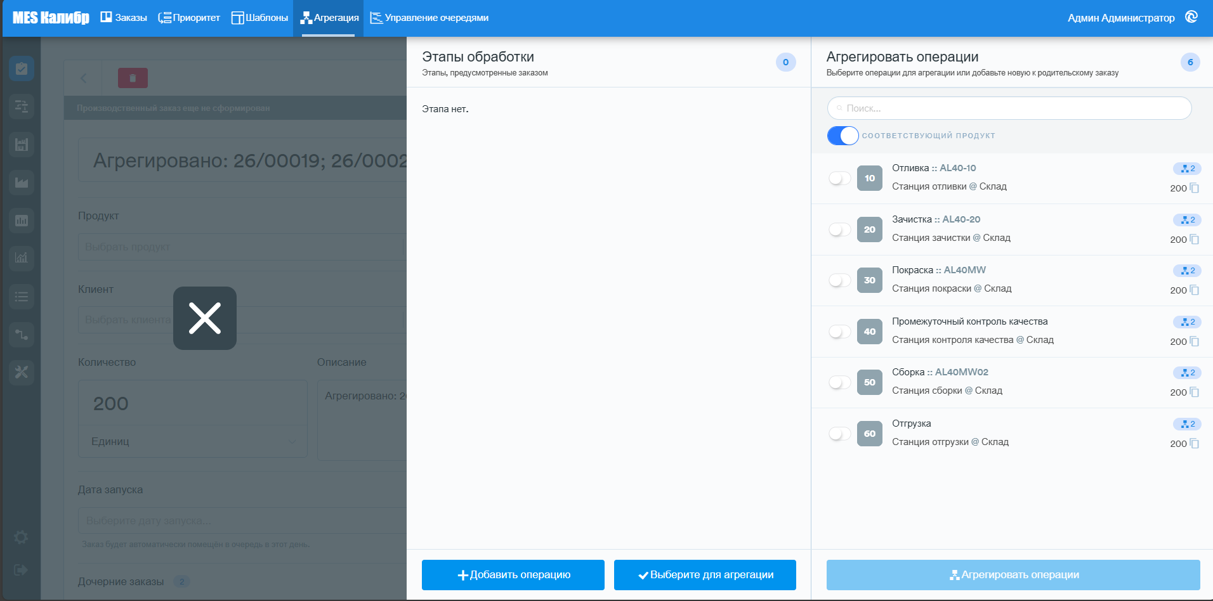Click the route flow icon in the sidebar

[x=22, y=334]
